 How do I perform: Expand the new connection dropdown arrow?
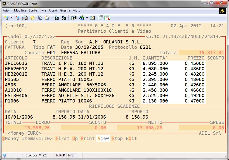click(12, 18)
